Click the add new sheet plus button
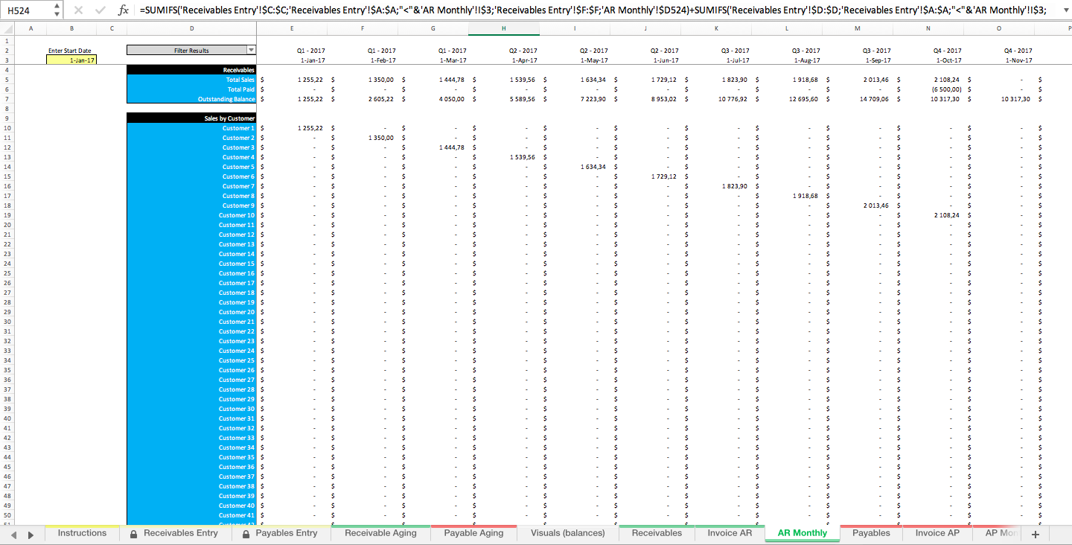The image size is (1072, 545). 1035,534
